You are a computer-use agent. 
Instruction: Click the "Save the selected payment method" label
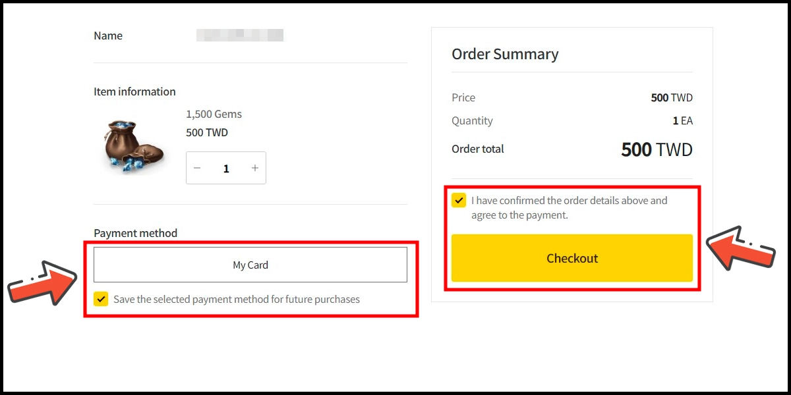237,300
